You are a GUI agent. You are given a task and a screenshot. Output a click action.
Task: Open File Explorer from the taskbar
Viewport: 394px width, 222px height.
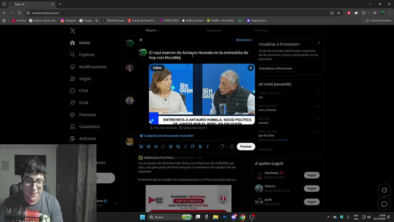pyautogui.click(x=215, y=217)
